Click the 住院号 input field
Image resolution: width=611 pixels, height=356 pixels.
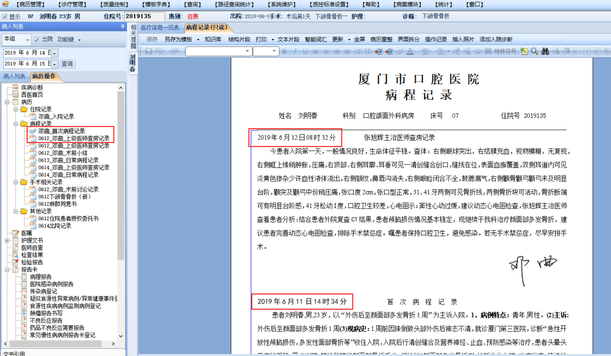pos(145,16)
